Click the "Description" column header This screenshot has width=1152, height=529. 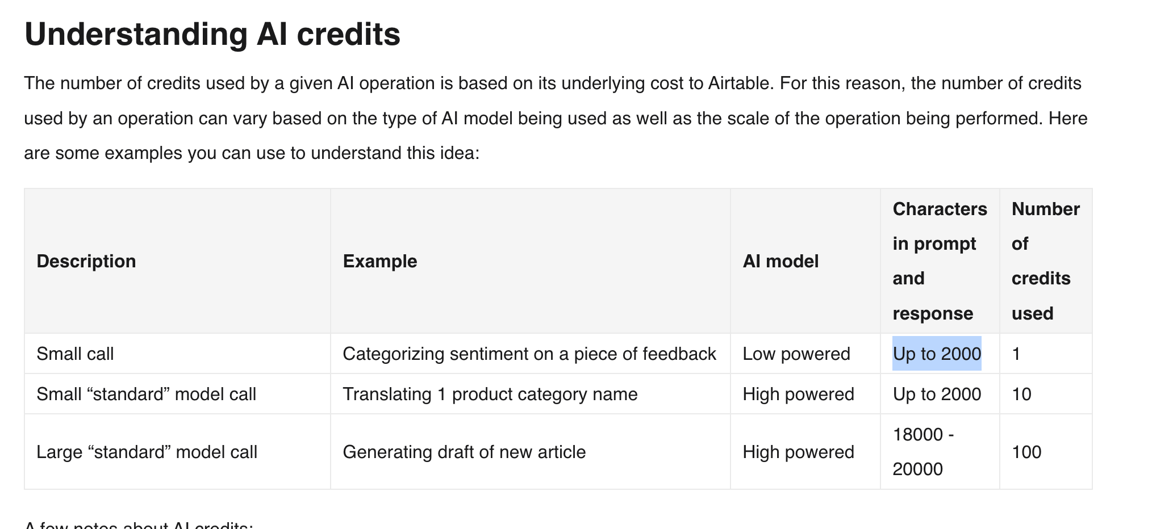[86, 261]
